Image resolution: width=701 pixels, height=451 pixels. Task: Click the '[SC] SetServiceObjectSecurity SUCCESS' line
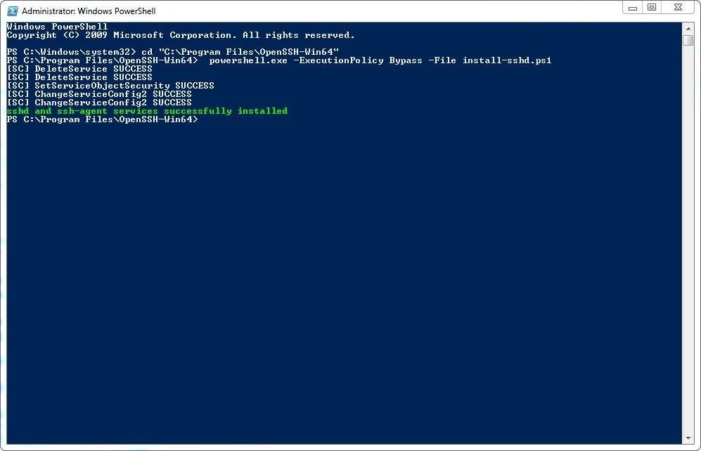pos(110,85)
